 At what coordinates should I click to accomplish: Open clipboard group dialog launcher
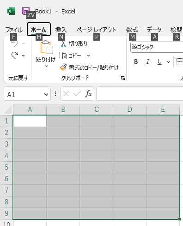point(123,78)
